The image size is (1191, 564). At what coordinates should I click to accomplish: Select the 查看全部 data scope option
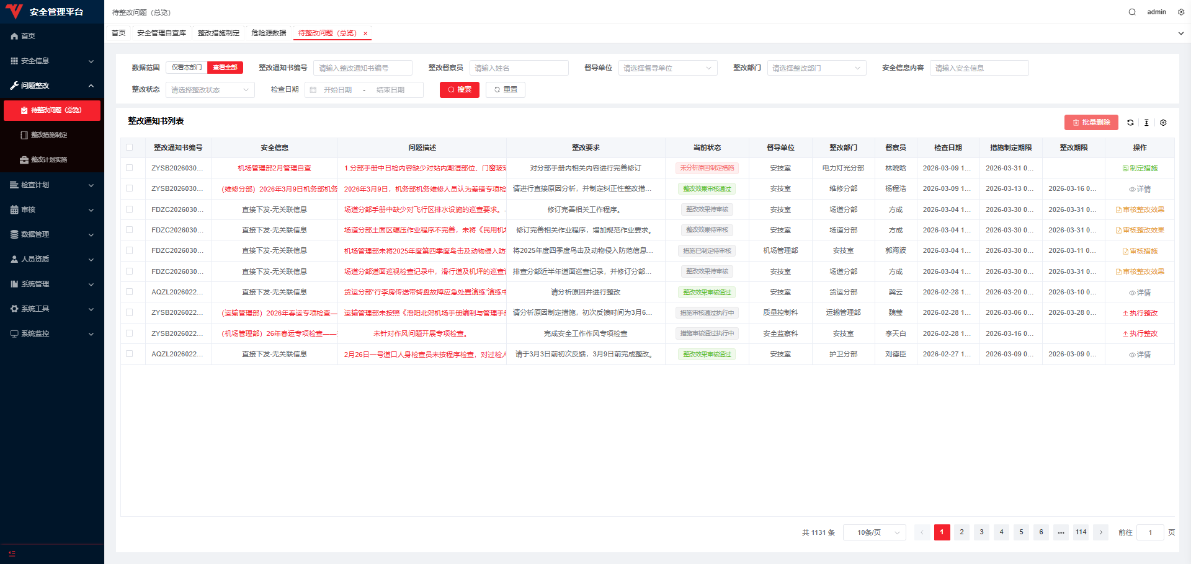(x=225, y=68)
